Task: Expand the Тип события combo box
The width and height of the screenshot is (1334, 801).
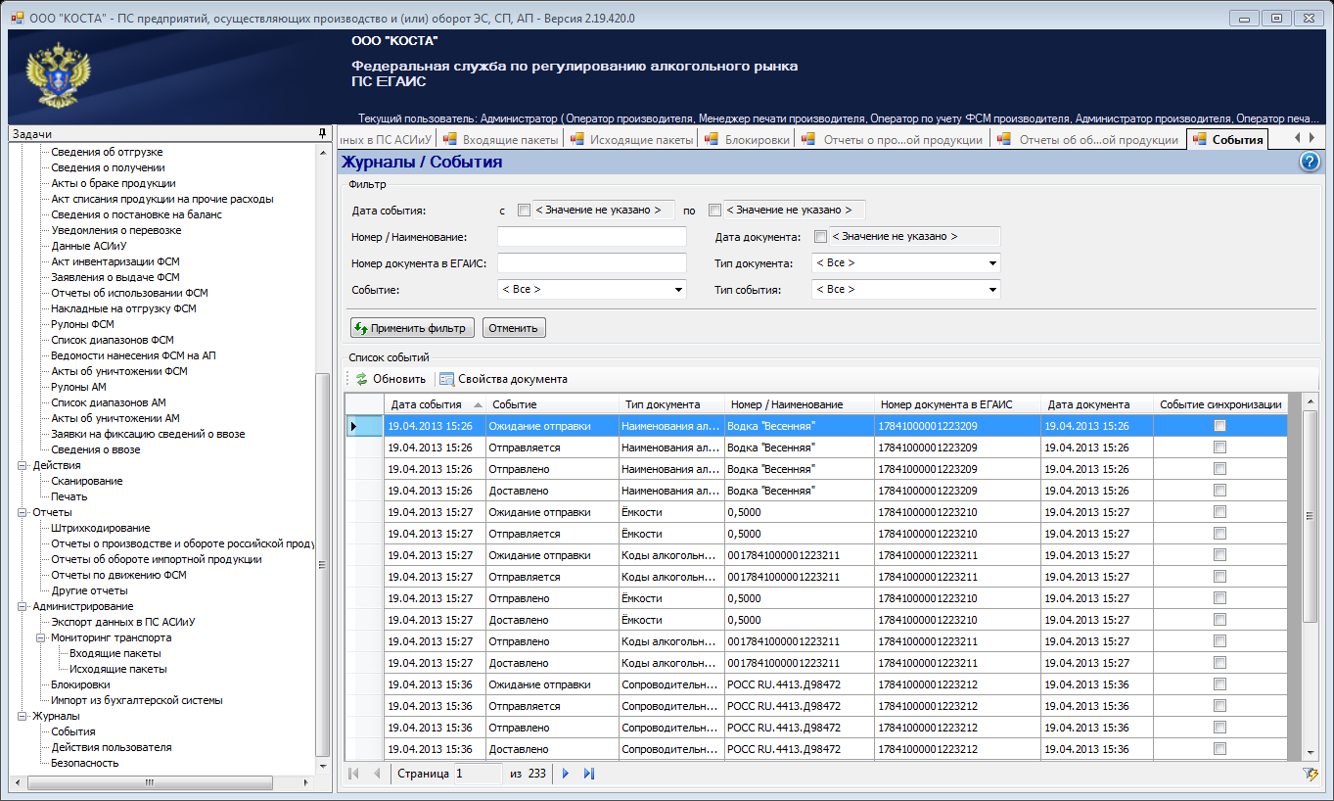Action: pyautogui.click(x=992, y=290)
